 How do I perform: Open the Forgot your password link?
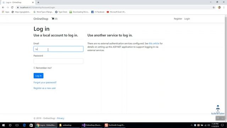tap(45, 82)
